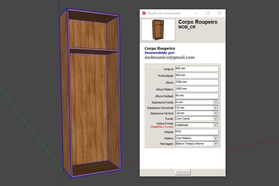Click the Módulo M10 text field
The image size is (279, 186).
pyautogui.click(x=197, y=132)
